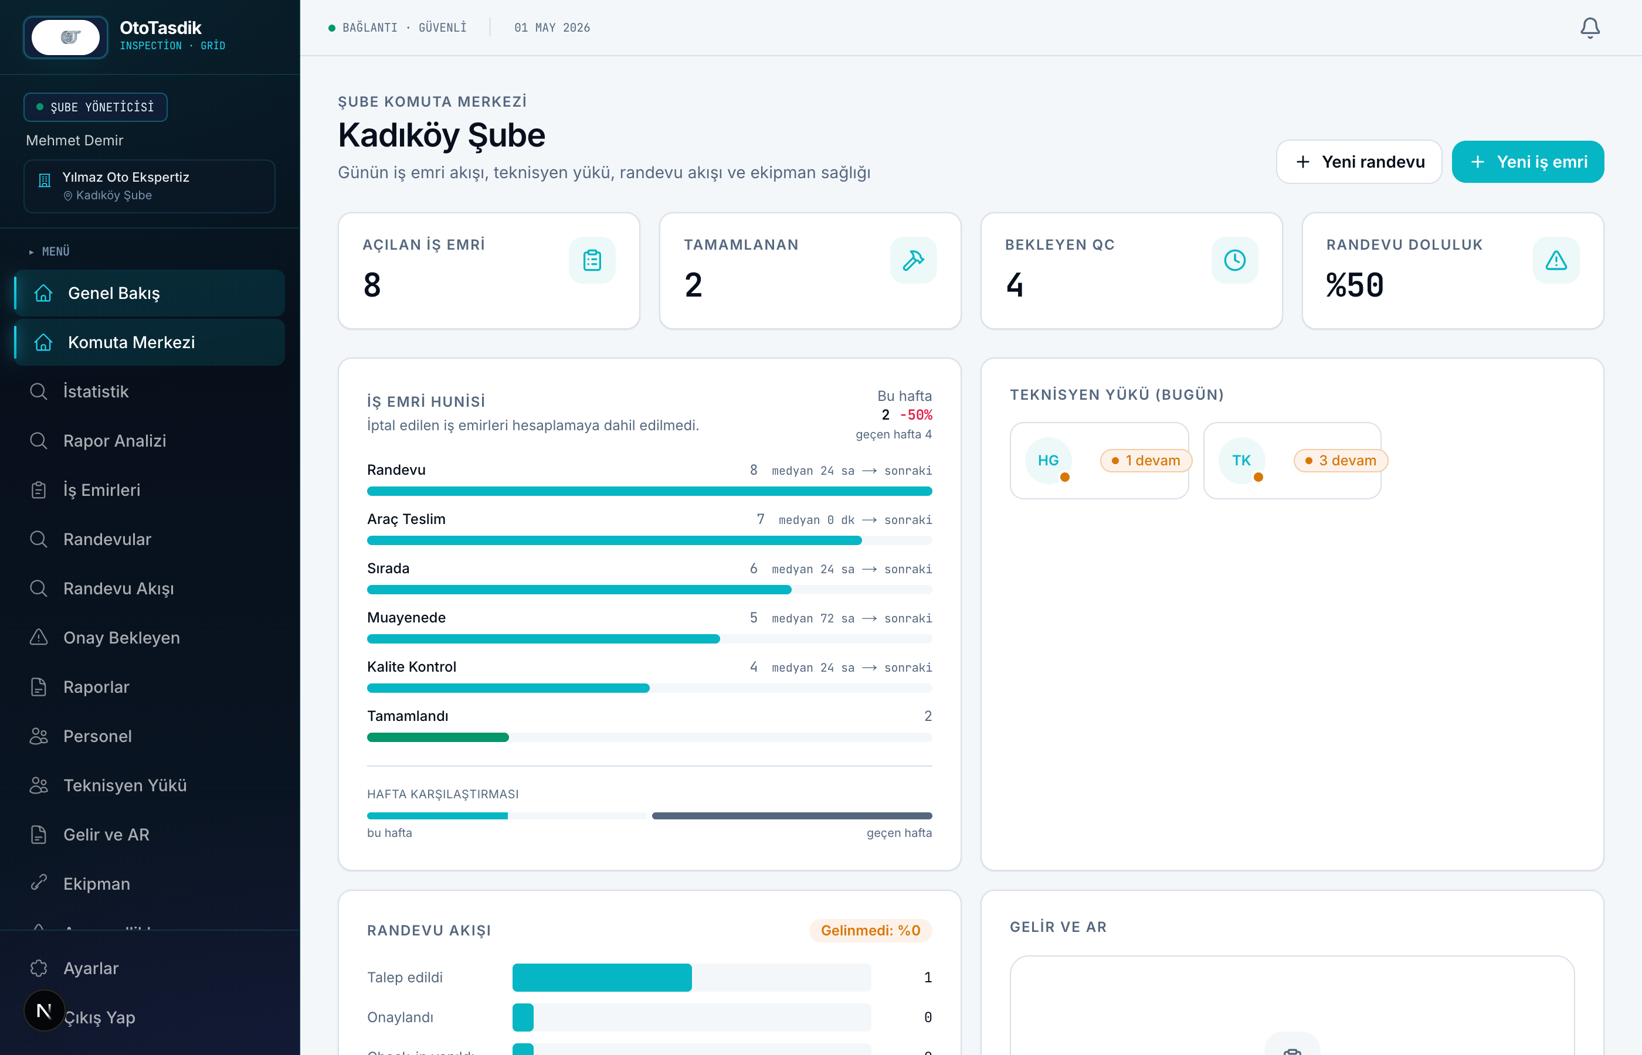The height and width of the screenshot is (1055, 1642).
Task: Click the Kalite Kontrol funnel row label
Action: click(x=412, y=666)
